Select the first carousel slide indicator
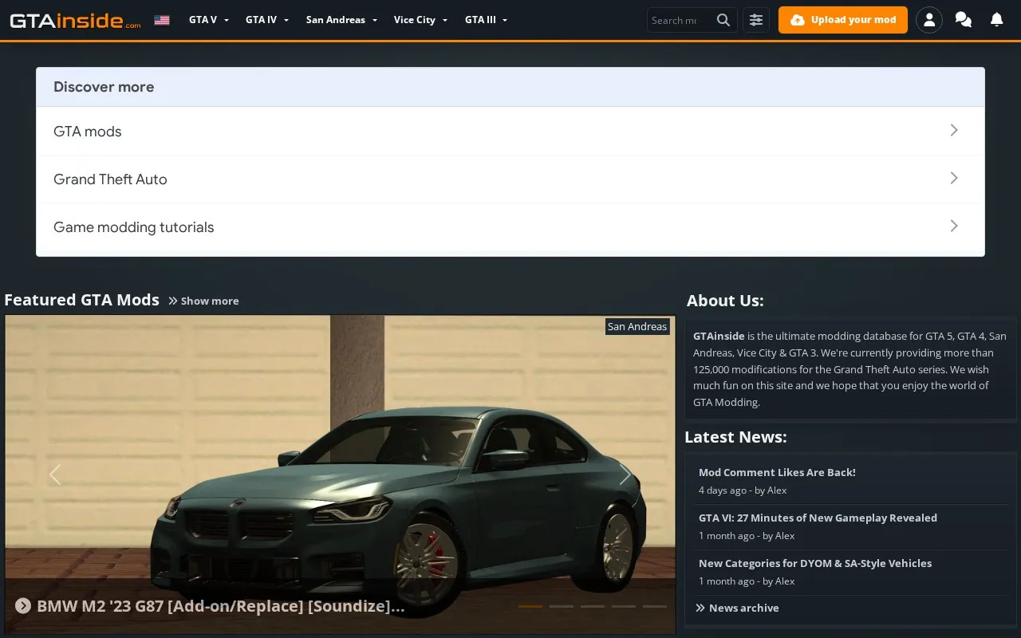The image size is (1021, 638). pos(530,606)
